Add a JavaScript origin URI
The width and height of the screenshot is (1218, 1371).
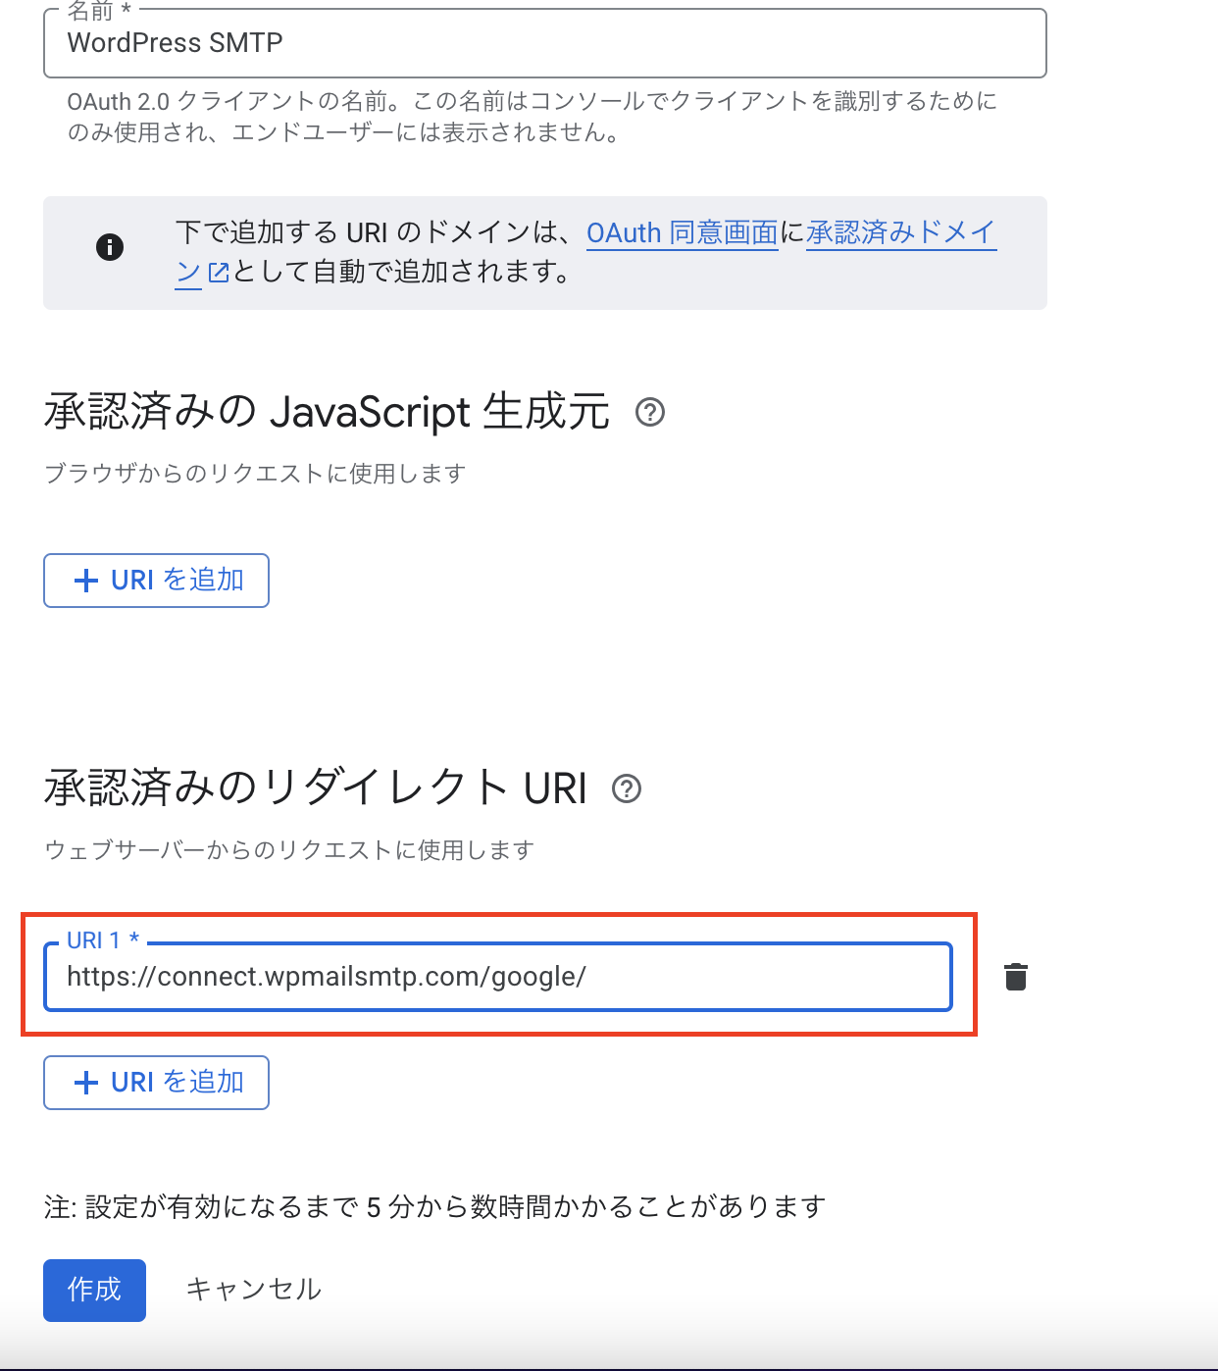(x=156, y=580)
